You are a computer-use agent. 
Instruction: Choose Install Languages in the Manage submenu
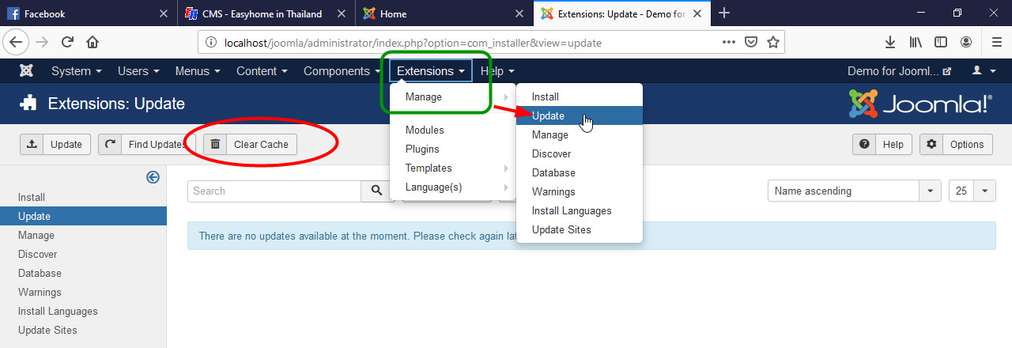580,210
